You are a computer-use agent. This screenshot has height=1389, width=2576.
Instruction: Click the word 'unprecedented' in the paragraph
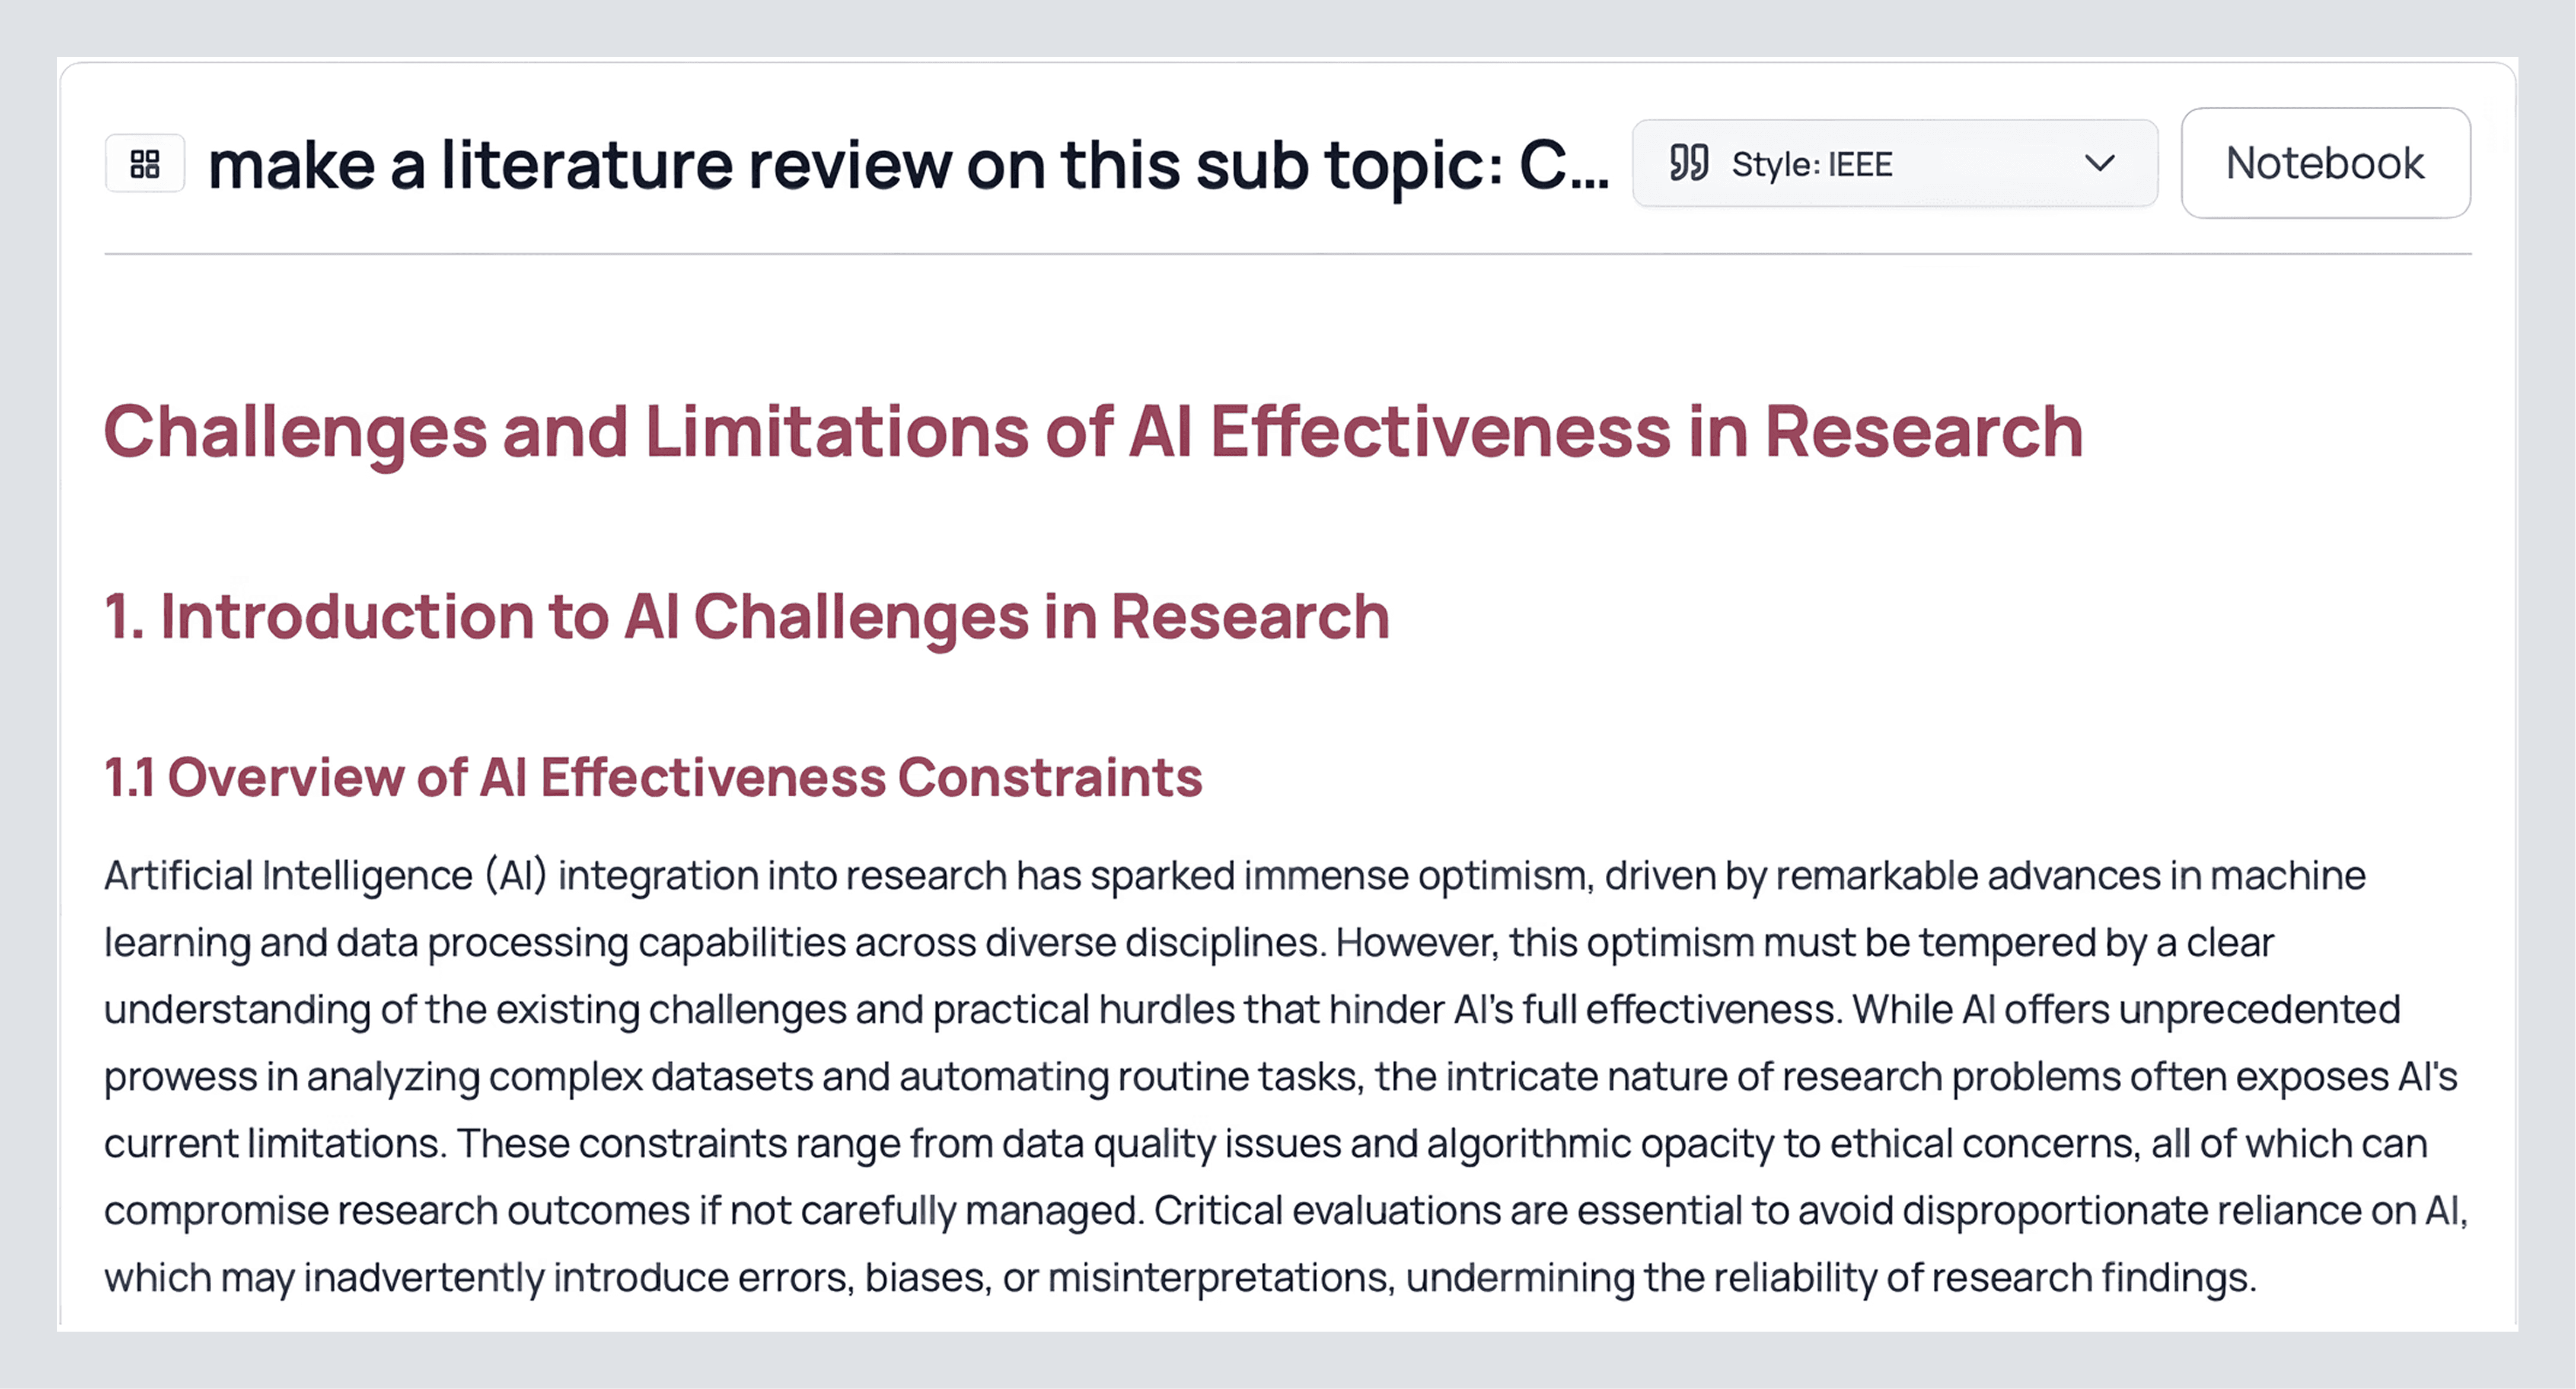2259,1010
